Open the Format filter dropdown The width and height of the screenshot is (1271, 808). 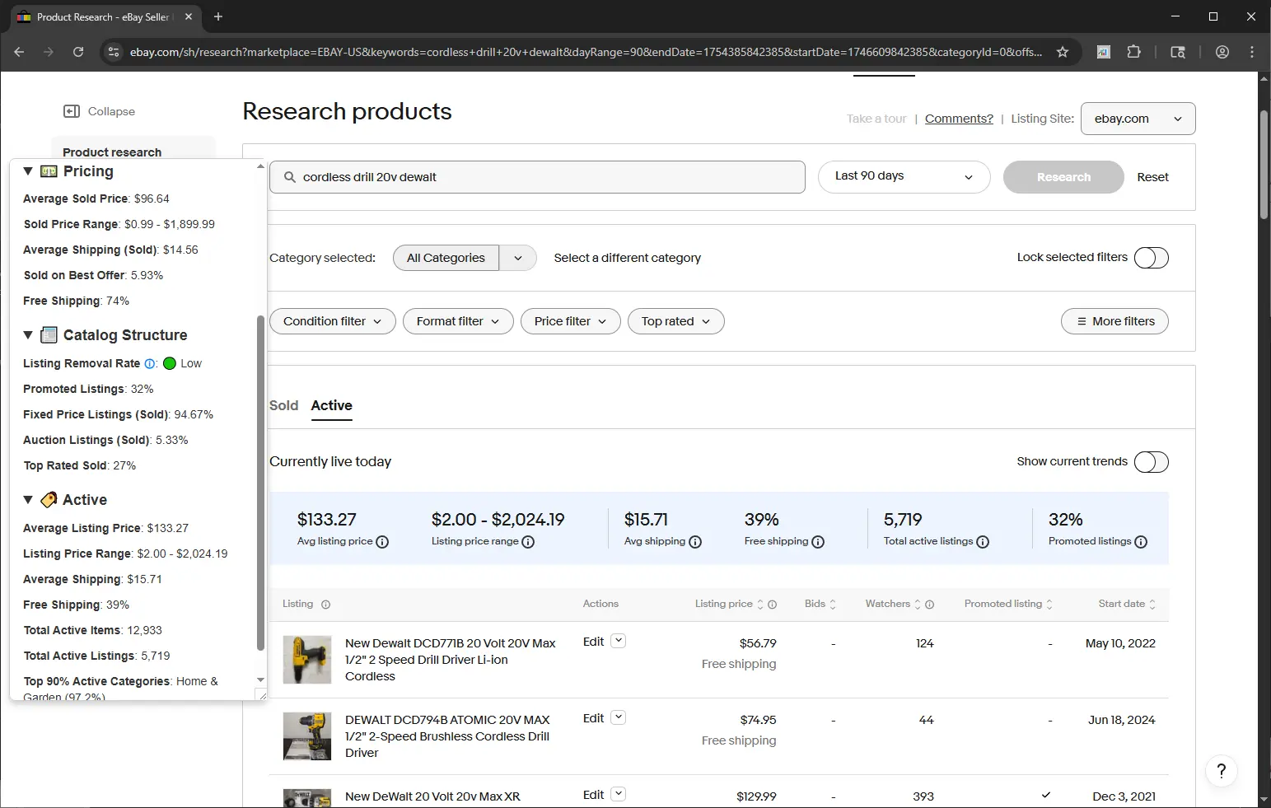pyautogui.click(x=458, y=321)
